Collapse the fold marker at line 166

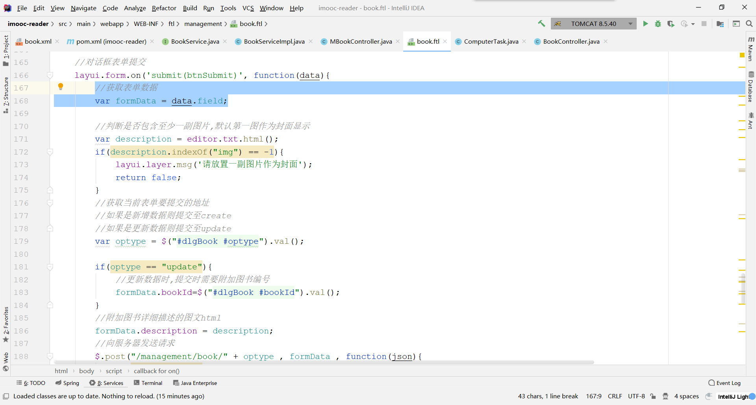[x=50, y=75]
